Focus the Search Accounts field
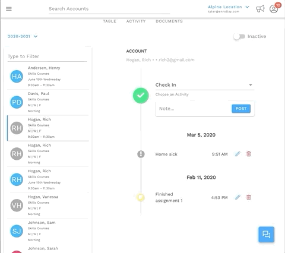The image size is (285, 253). tap(109, 9)
